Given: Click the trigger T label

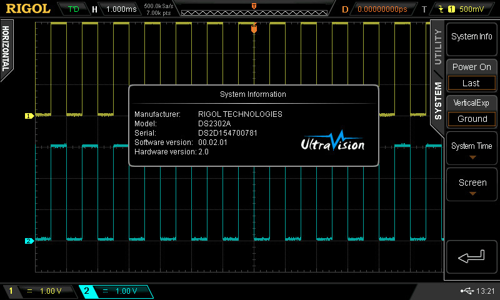Looking at the screenshot, I should [x=424, y=9].
